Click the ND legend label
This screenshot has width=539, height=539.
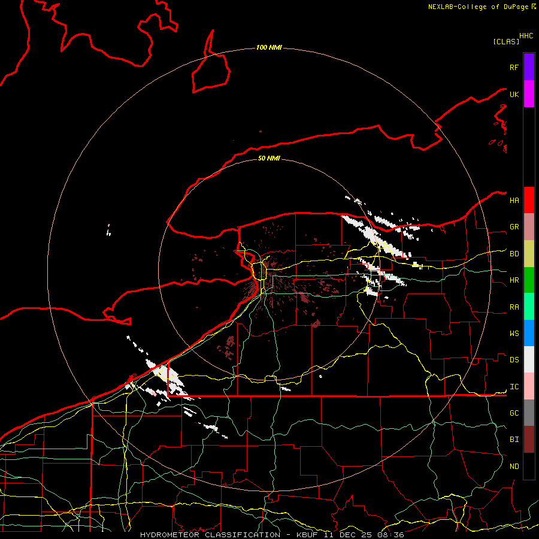[514, 467]
